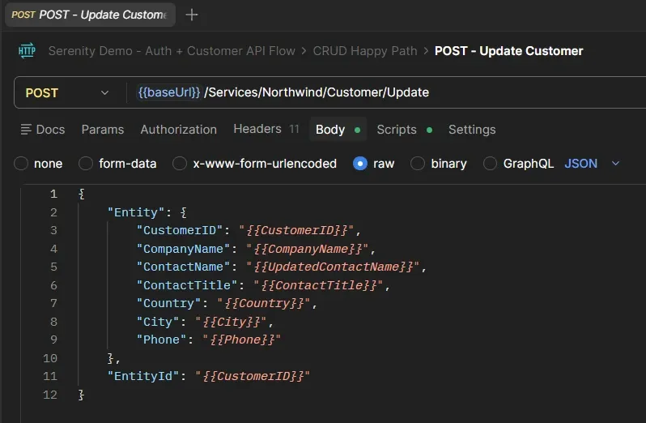646x423 pixels.
Task: Click the HTTP request type icon
Action: [x=27, y=51]
